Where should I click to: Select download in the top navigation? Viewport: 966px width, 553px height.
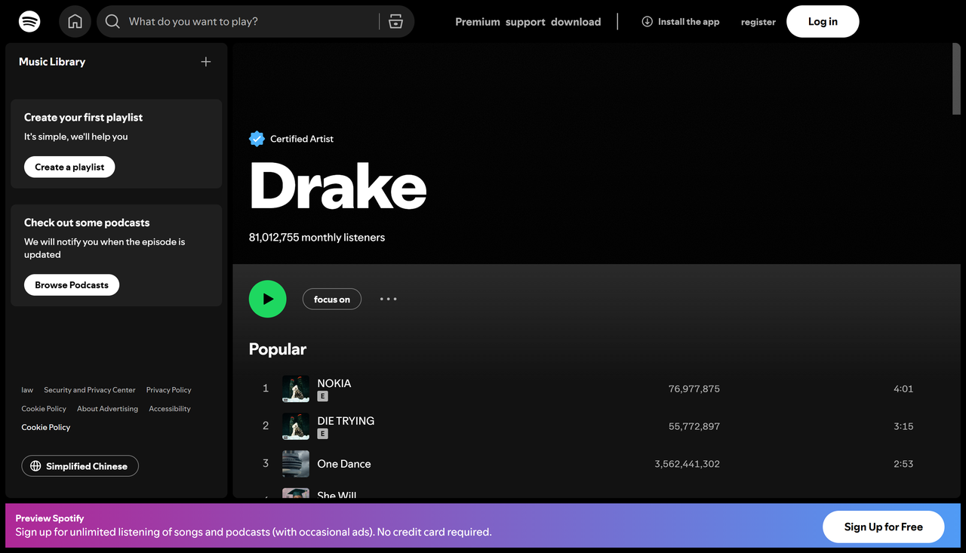point(576,22)
